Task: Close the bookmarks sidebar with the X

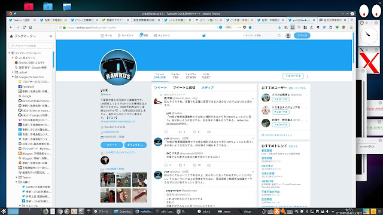Action: coord(51,36)
